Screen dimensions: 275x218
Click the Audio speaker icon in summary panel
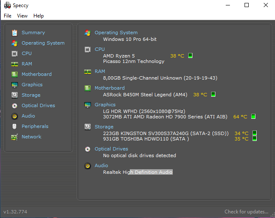pyautogui.click(x=88, y=166)
